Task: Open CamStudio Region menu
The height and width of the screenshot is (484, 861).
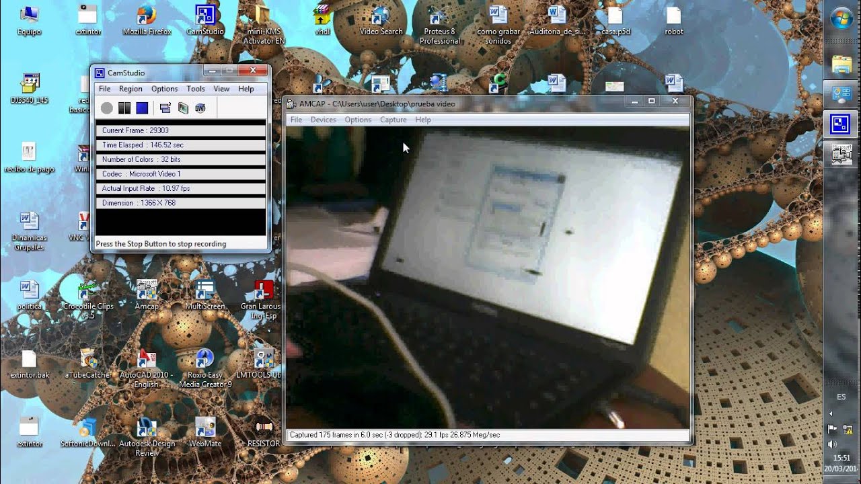Action: click(130, 89)
